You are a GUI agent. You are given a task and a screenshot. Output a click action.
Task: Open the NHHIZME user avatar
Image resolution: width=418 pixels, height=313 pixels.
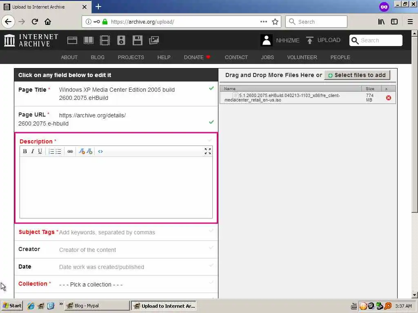tap(266, 40)
